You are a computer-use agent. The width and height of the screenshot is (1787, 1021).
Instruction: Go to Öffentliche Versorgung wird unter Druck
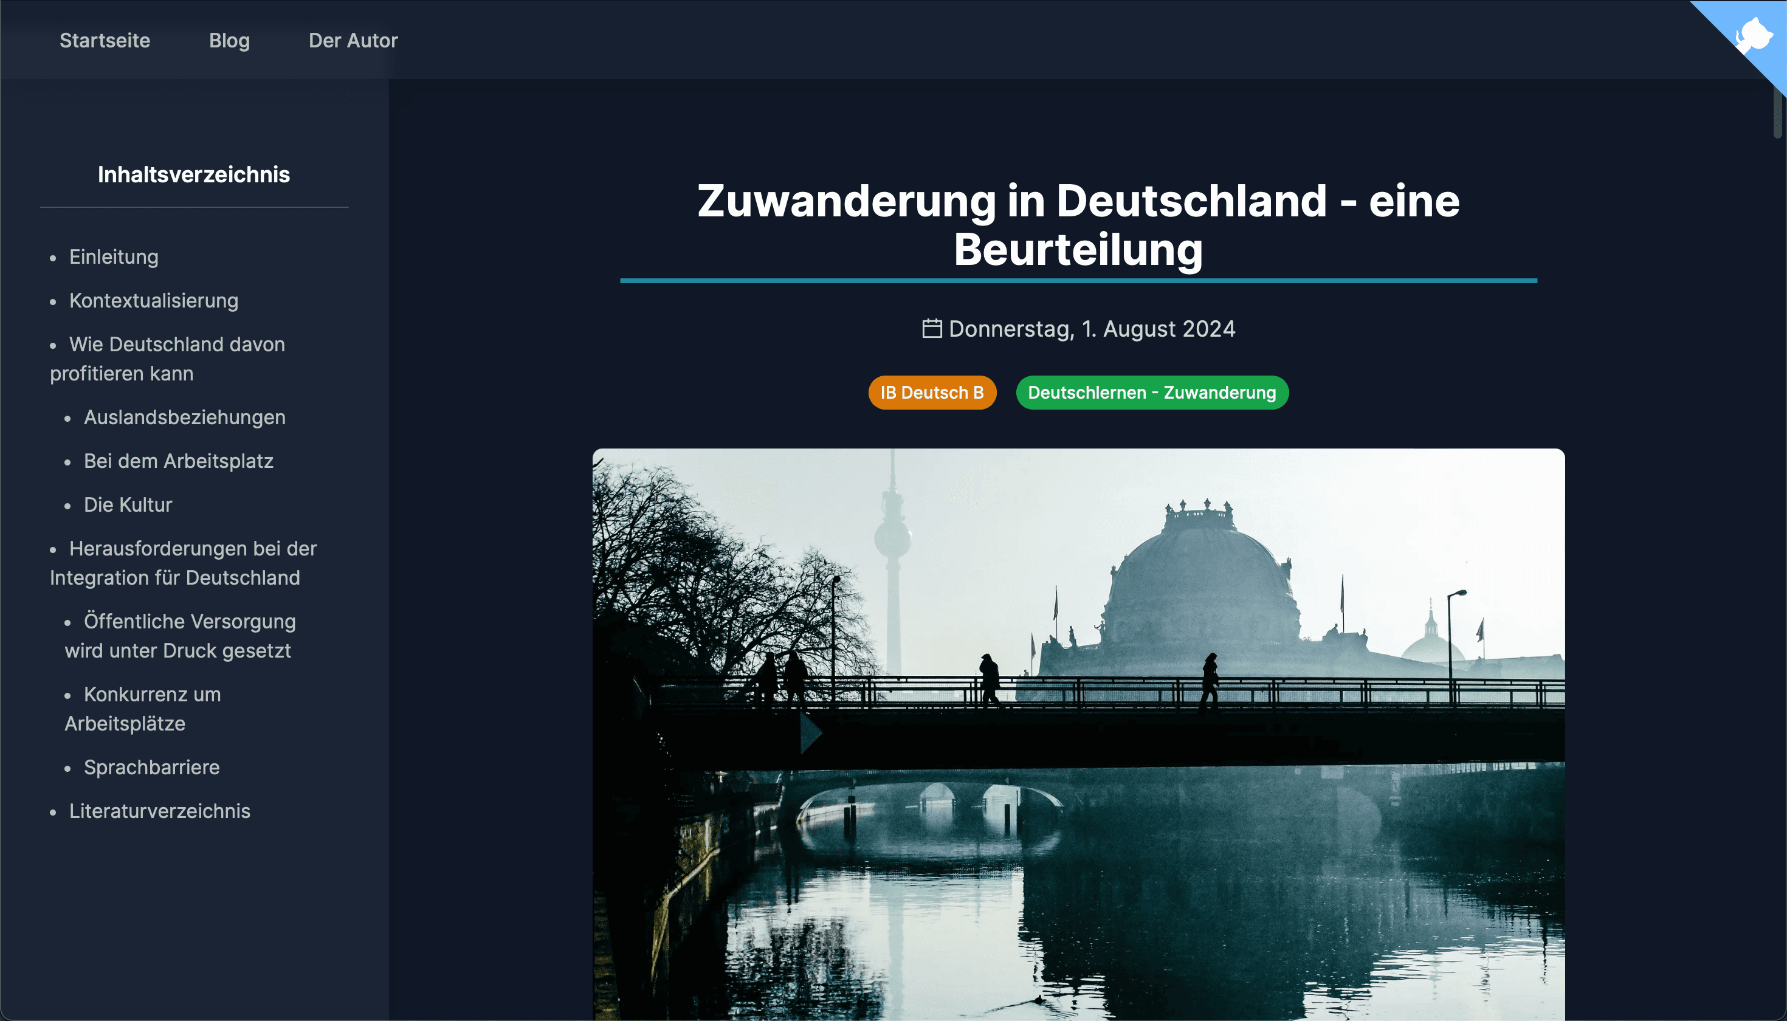[190, 622]
